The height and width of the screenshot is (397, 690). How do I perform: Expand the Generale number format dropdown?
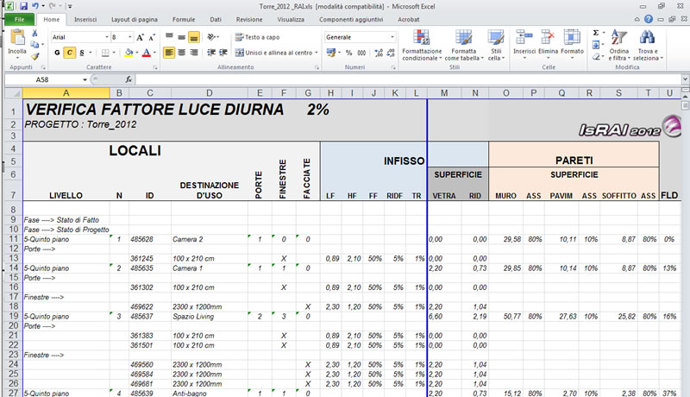tap(392, 37)
